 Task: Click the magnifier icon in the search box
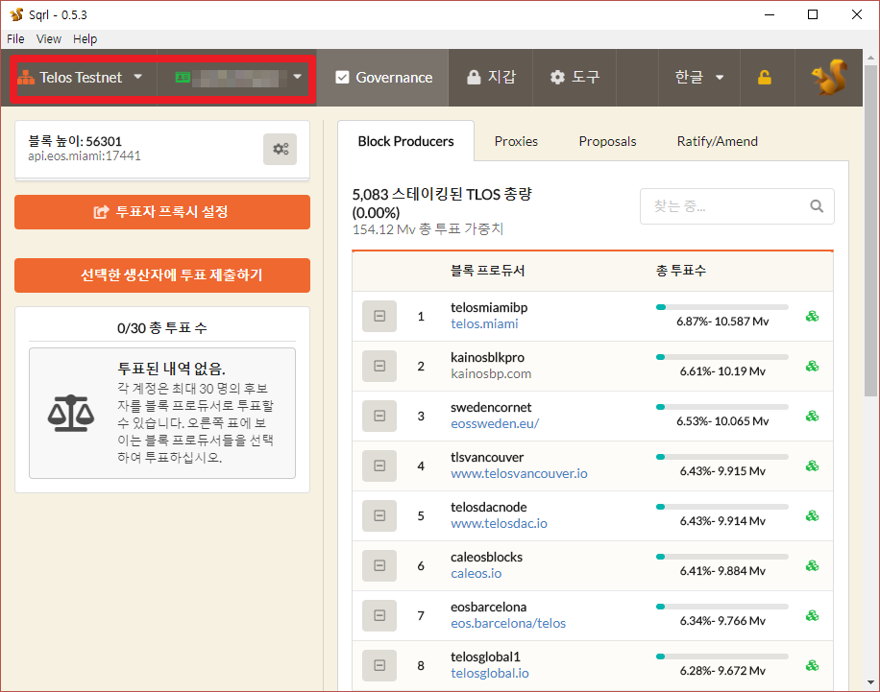tap(817, 206)
